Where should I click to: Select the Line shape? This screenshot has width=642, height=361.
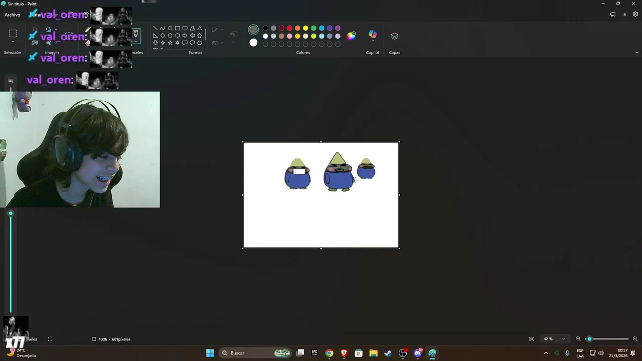[155, 28]
